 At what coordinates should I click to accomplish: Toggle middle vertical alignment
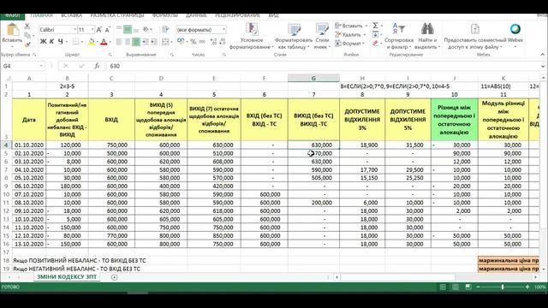128,30
